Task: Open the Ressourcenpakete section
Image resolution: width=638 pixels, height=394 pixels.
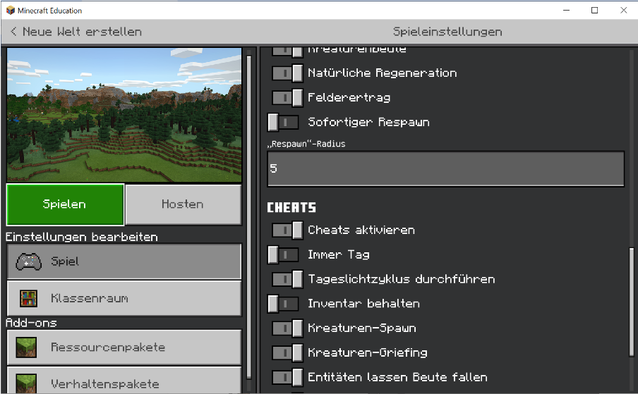Action: [x=124, y=347]
